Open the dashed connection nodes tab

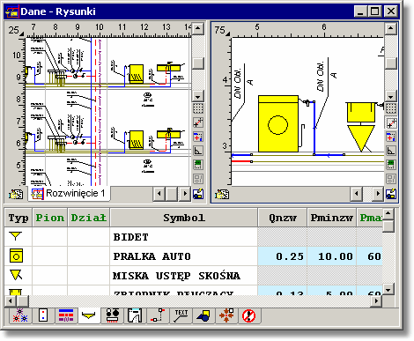coord(158,315)
